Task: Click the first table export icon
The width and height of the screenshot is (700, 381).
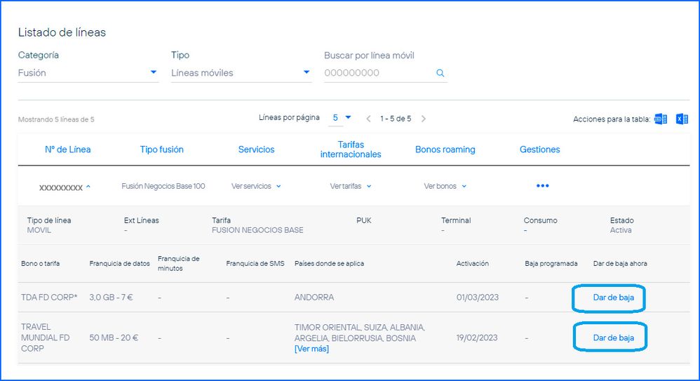Action: [660, 119]
